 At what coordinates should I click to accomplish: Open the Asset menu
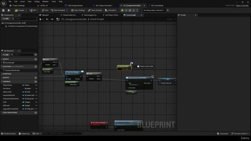click(x=23, y=2)
